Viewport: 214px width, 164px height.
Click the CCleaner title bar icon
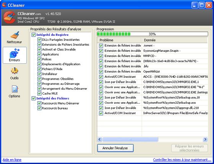(x=4, y=5)
